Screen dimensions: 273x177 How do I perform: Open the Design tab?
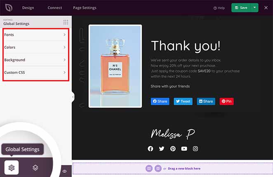click(28, 8)
